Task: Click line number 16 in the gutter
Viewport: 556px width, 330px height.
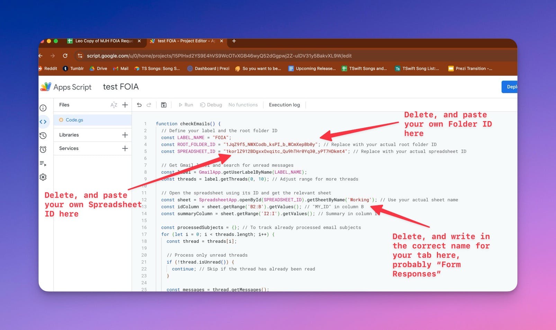Action: coord(144,228)
